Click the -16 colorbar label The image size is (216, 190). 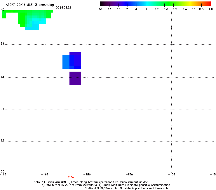99,9
